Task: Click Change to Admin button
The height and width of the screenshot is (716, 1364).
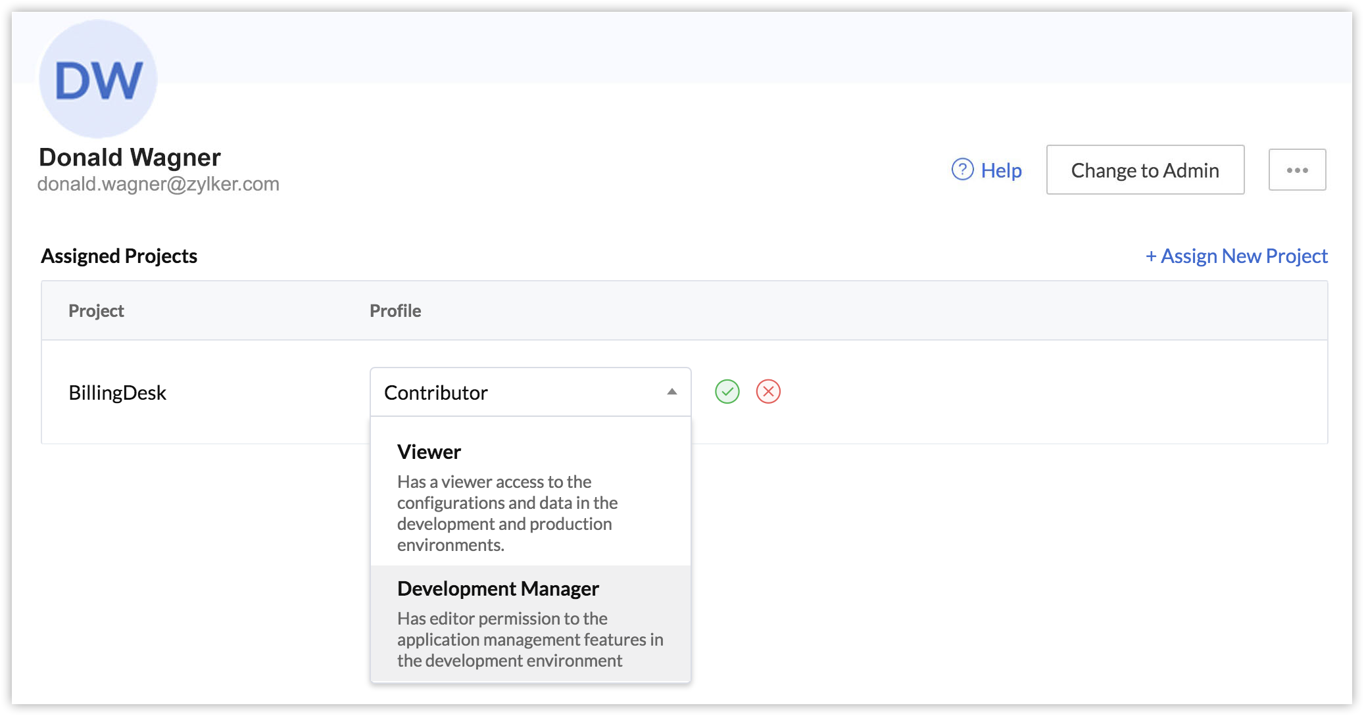Action: pos(1144,170)
